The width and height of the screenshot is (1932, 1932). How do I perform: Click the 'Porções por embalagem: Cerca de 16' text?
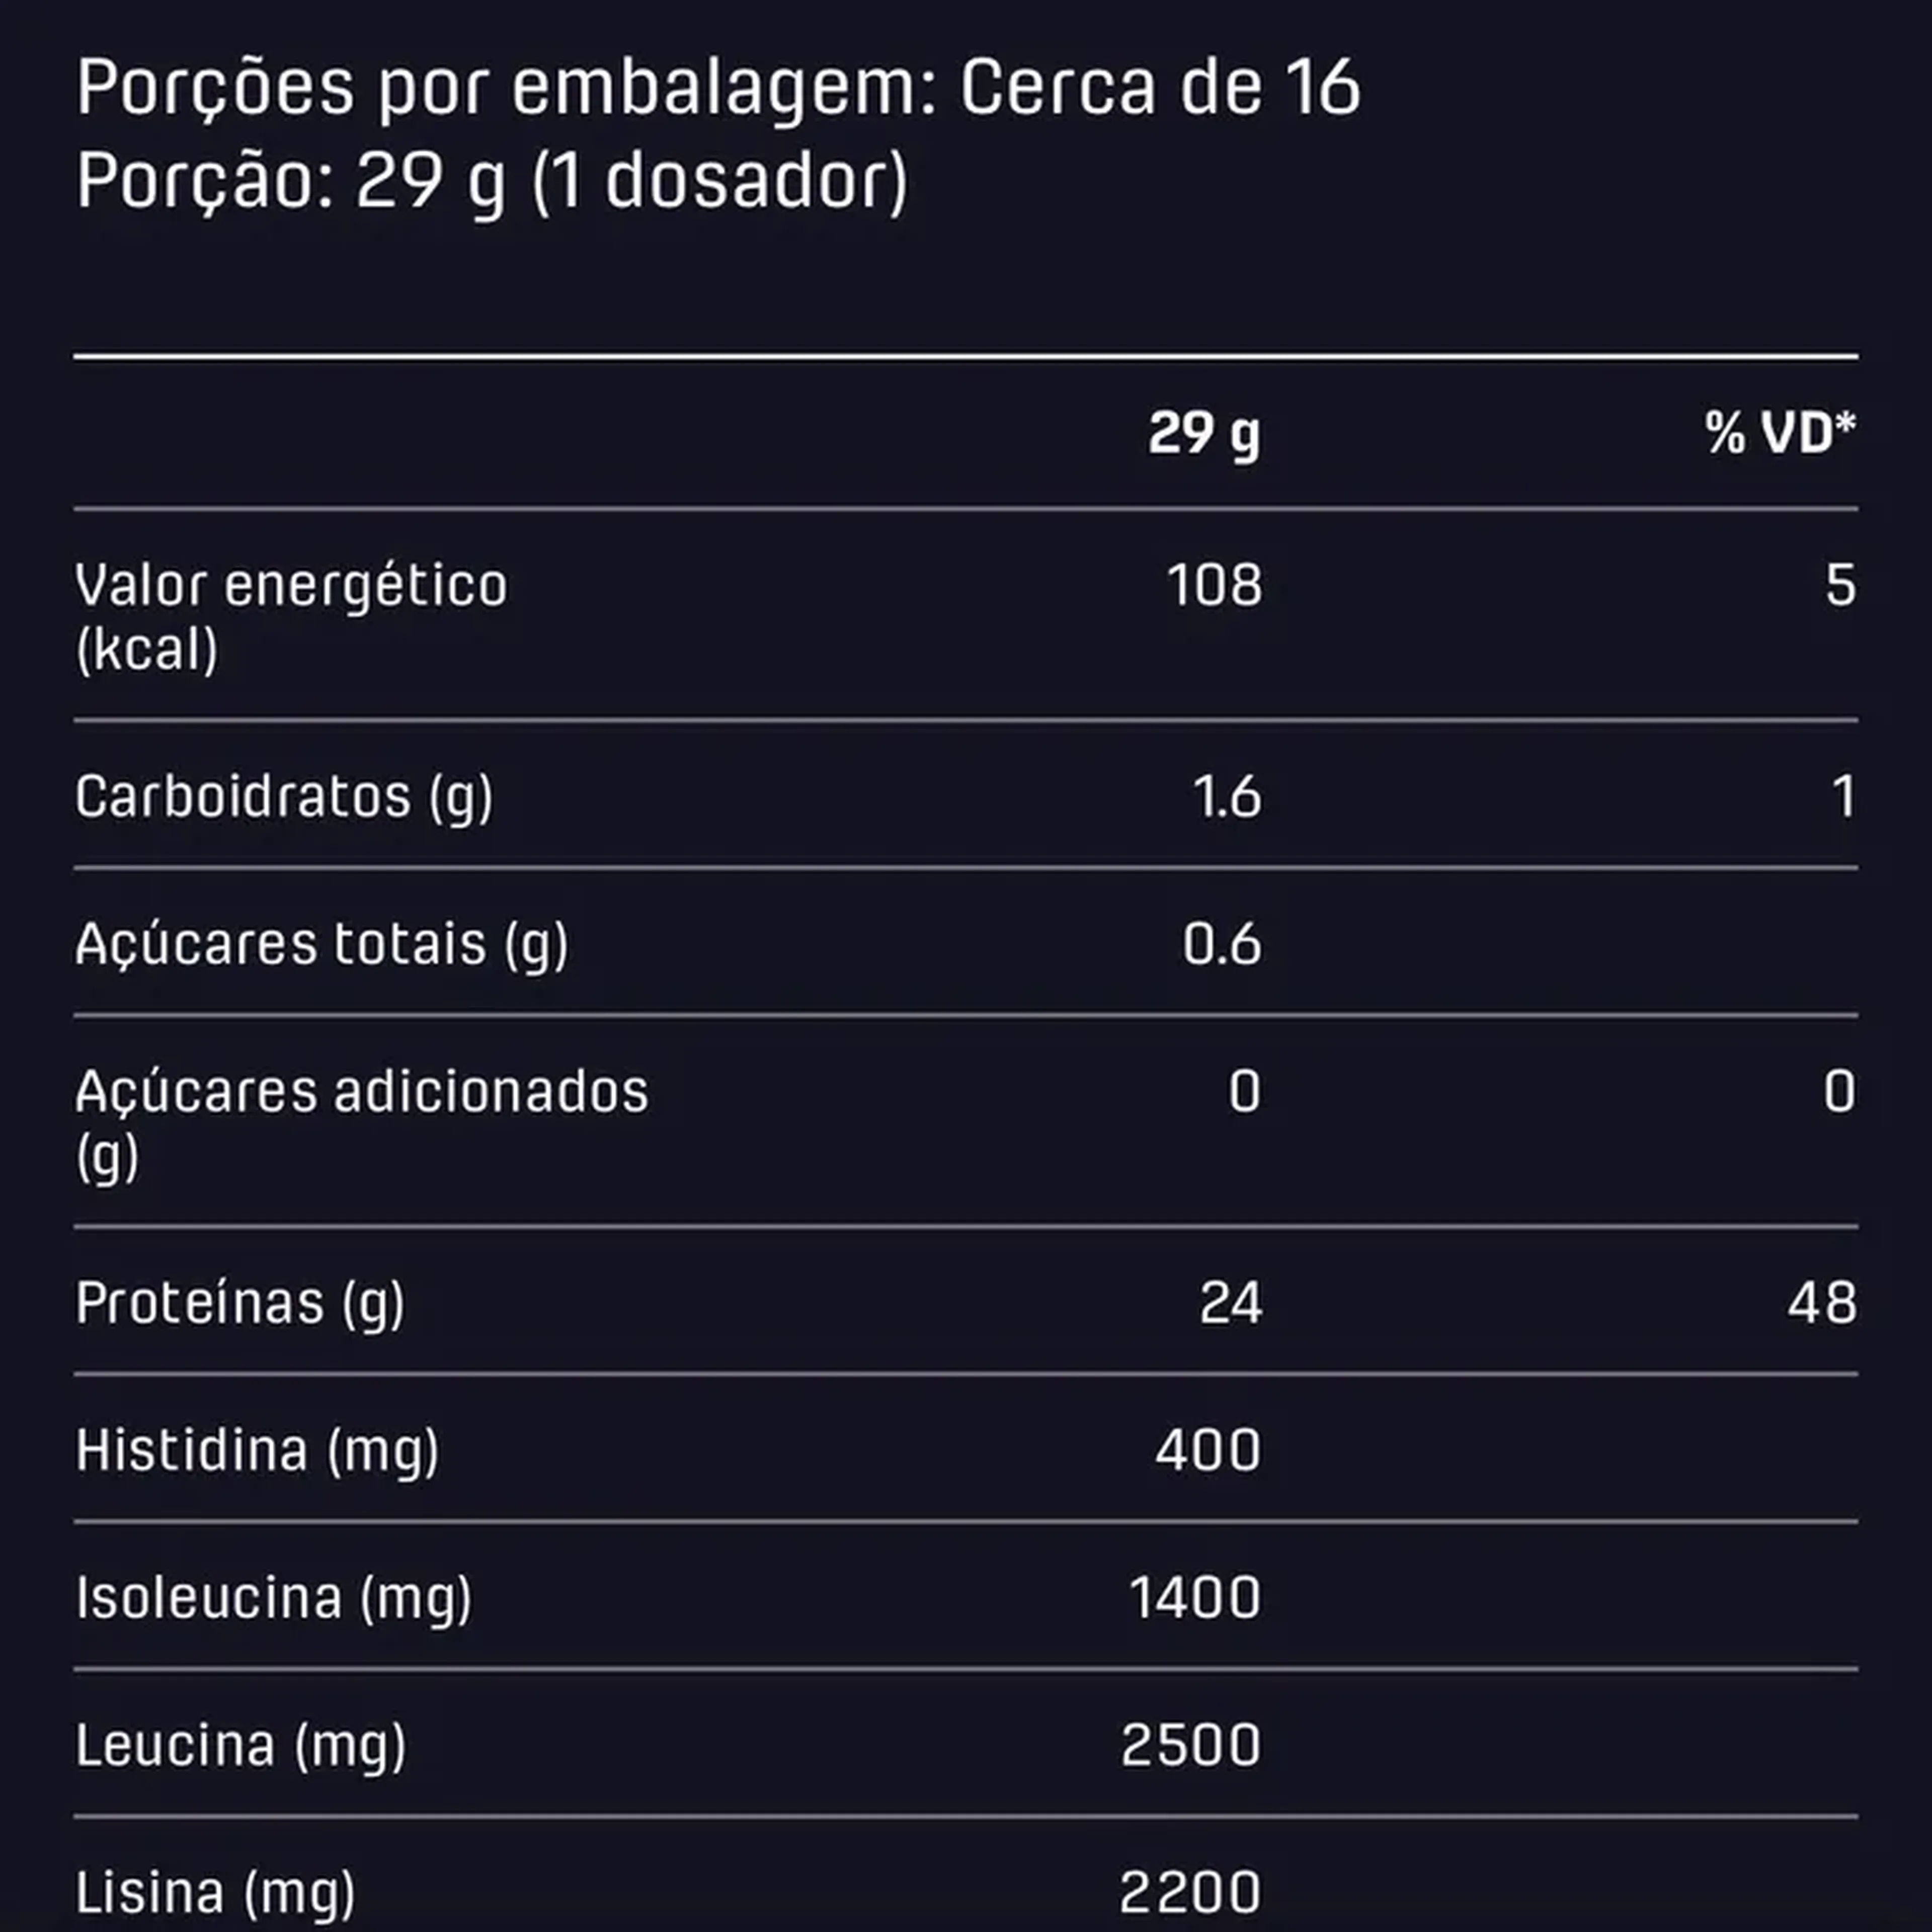[718, 88]
